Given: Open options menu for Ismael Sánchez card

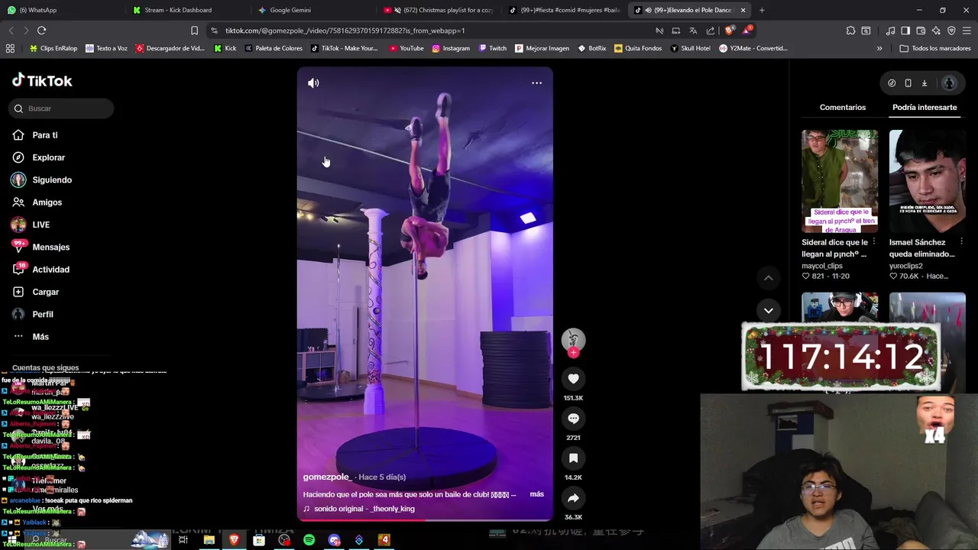Looking at the screenshot, I should [961, 242].
